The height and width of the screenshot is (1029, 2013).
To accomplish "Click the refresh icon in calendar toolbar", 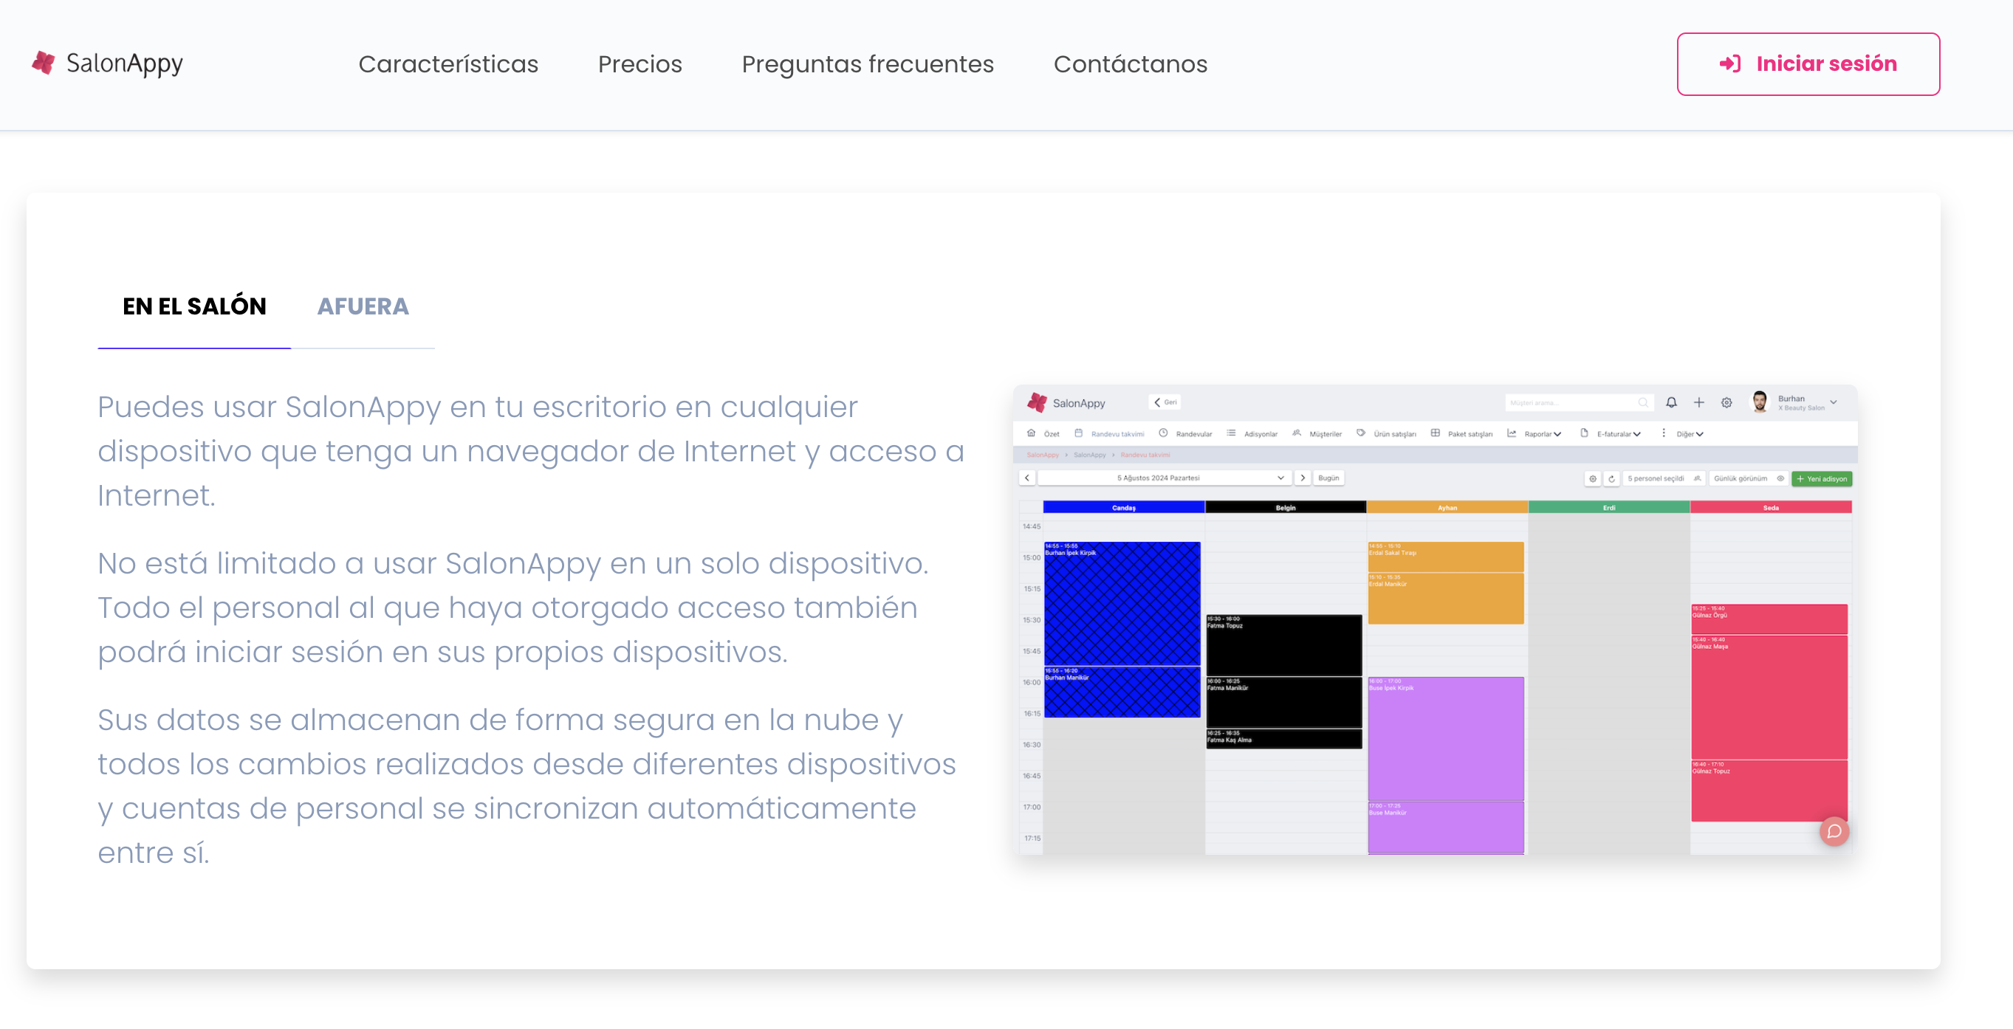I will coord(1611,478).
